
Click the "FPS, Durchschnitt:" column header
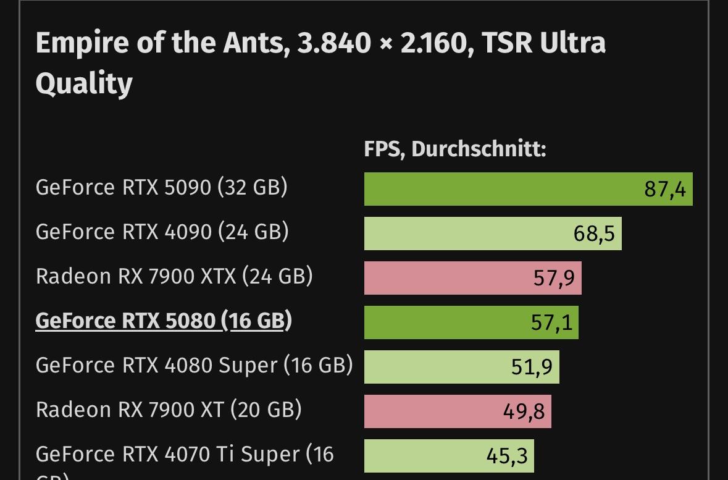pyautogui.click(x=455, y=149)
